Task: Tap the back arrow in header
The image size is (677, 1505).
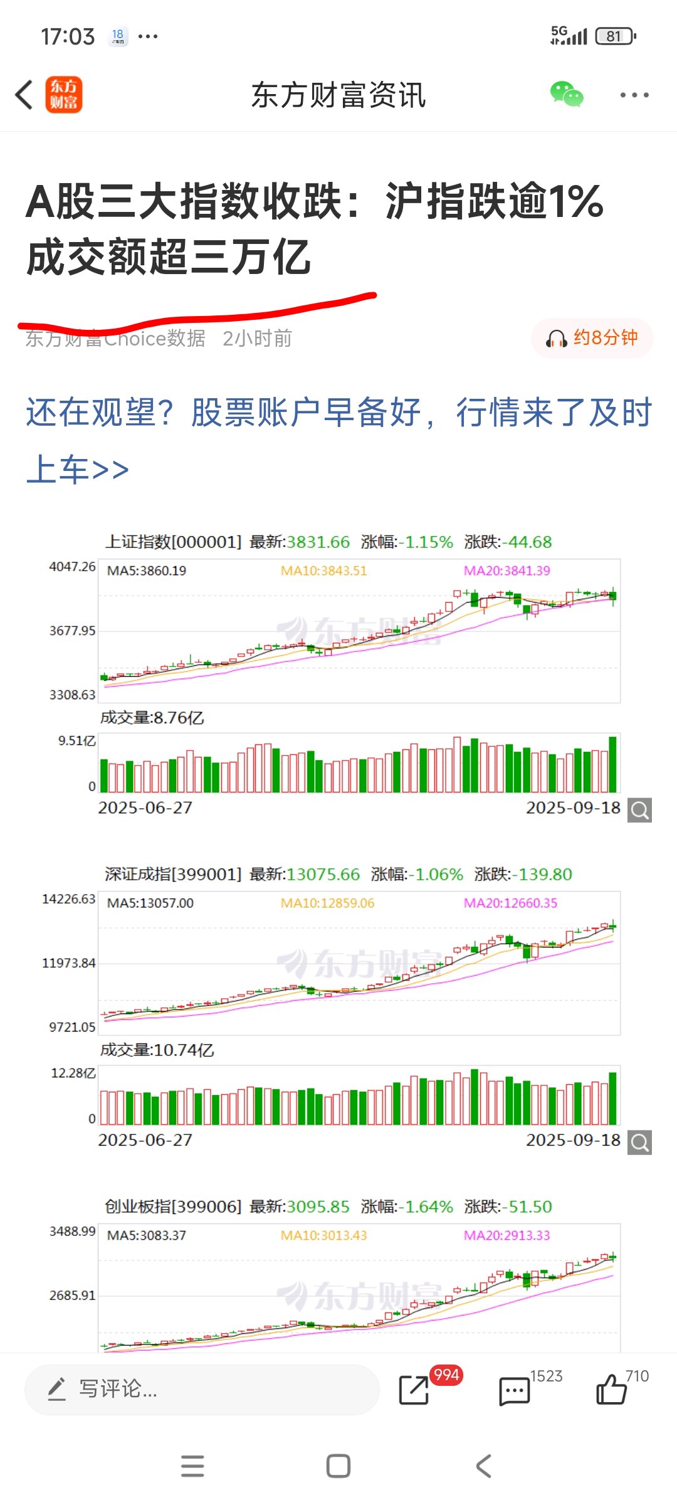Action: 24,95
